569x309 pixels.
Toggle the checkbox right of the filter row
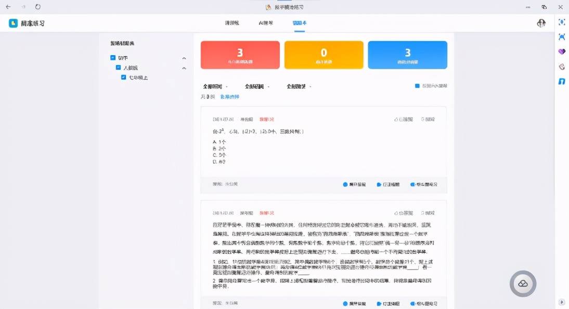click(x=417, y=86)
